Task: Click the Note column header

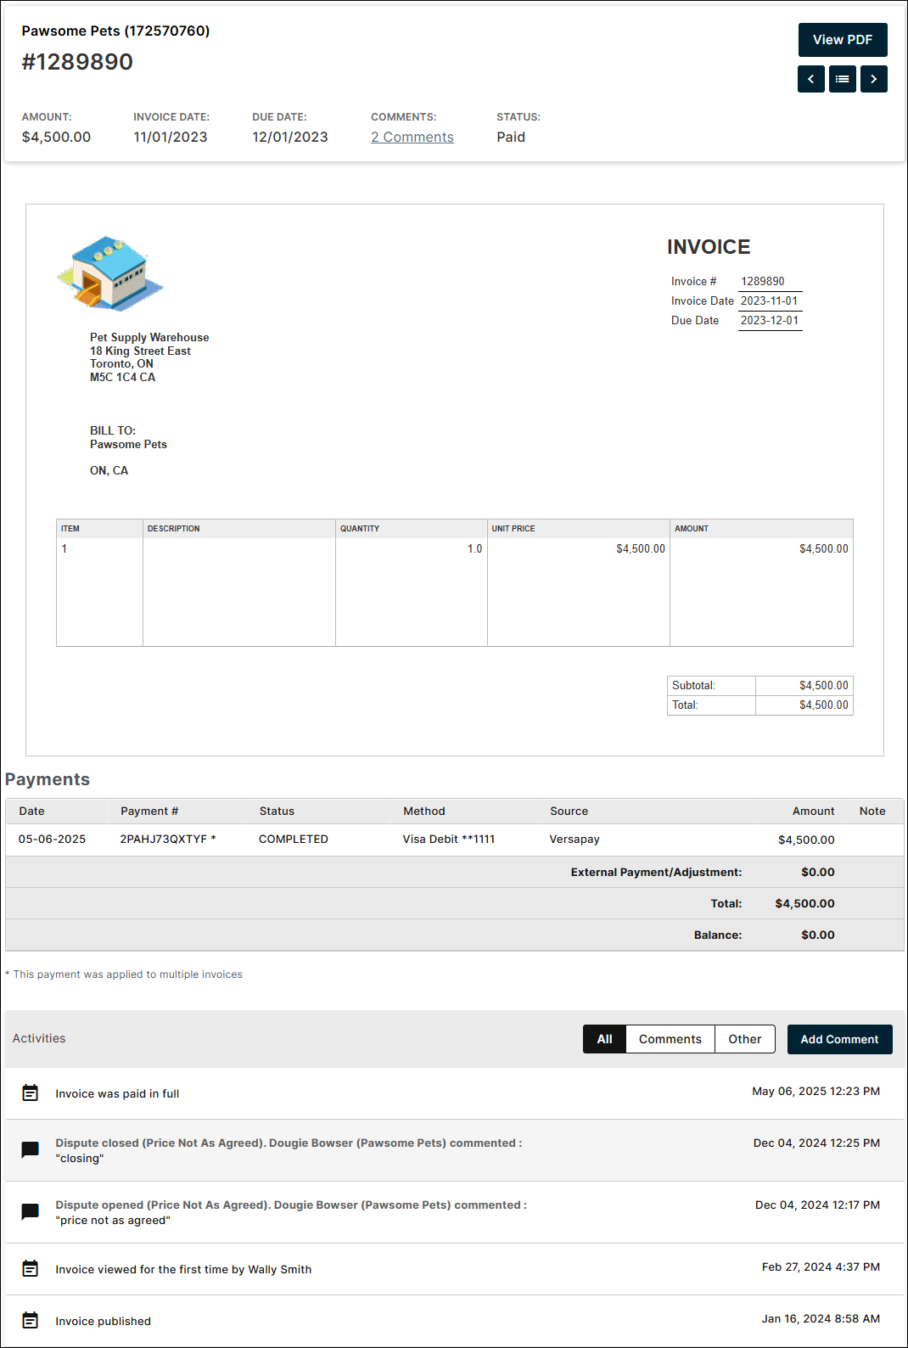Action: point(872,811)
